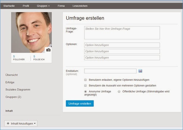This screenshot has height=130, width=183.
Task: Open the Soziales Diagramm link
Action: 18,89
